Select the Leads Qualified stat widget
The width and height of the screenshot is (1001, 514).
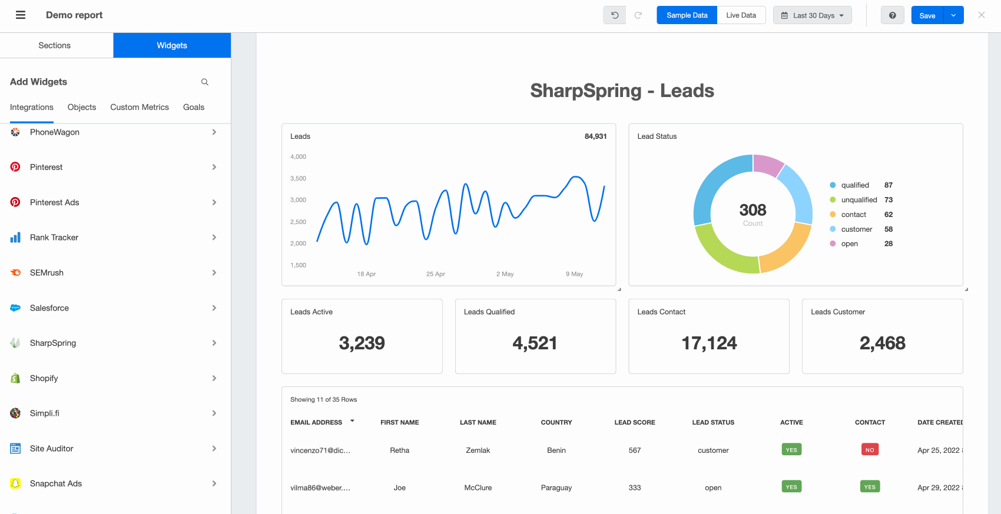tap(535, 336)
